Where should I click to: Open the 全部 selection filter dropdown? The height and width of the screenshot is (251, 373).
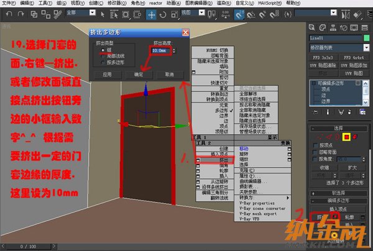point(93,12)
